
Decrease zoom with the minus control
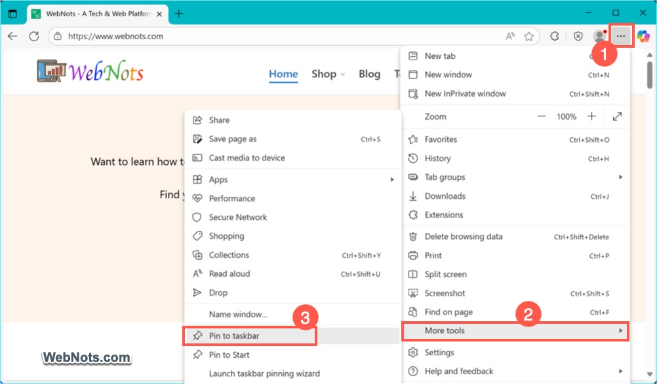[x=542, y=116]
